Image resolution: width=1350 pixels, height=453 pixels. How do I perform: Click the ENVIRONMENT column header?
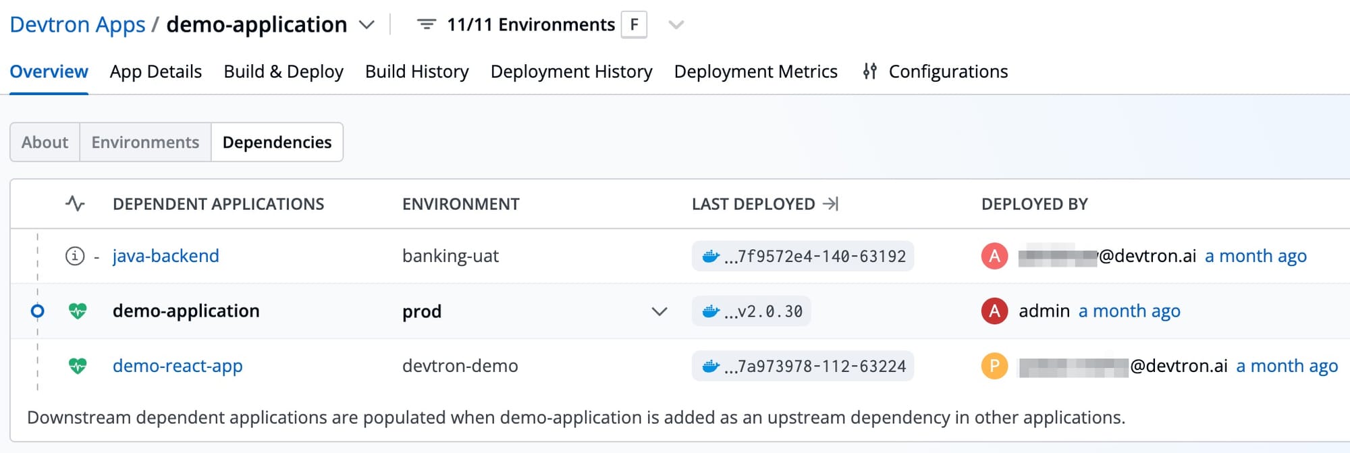tap(461, 204)
